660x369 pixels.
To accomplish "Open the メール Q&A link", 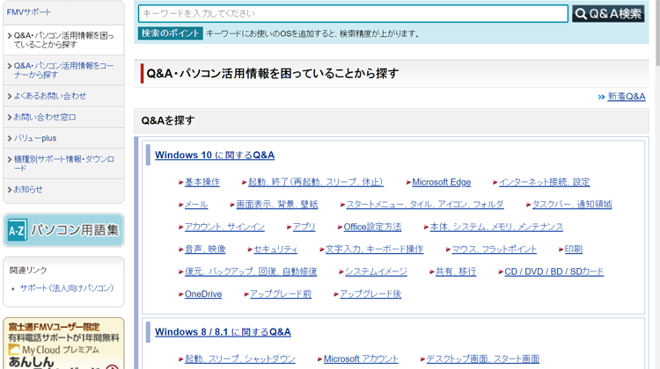I will pyautogui.click(x=196, y=204).
